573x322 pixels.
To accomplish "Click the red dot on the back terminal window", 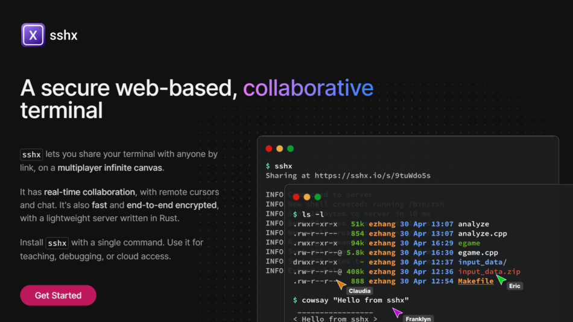I will pos(268,148).
